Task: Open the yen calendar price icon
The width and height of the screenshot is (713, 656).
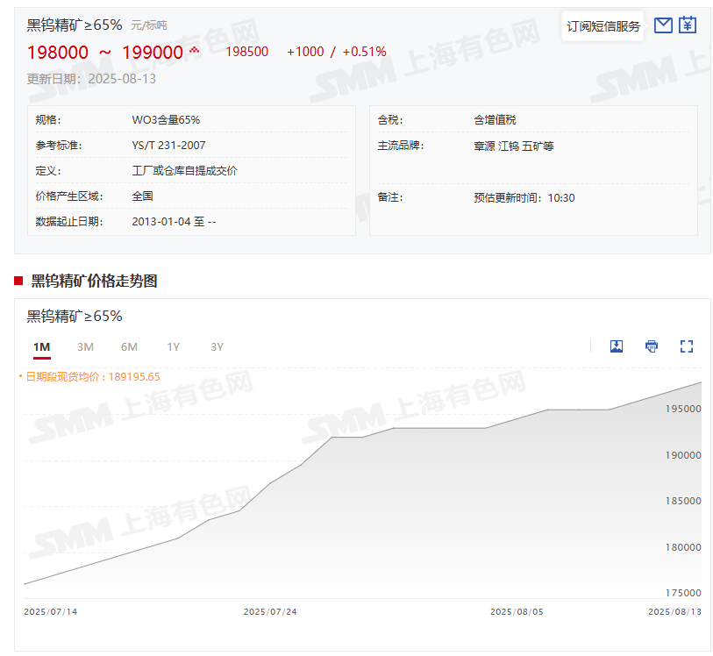Action: click(x=688, y=25)
